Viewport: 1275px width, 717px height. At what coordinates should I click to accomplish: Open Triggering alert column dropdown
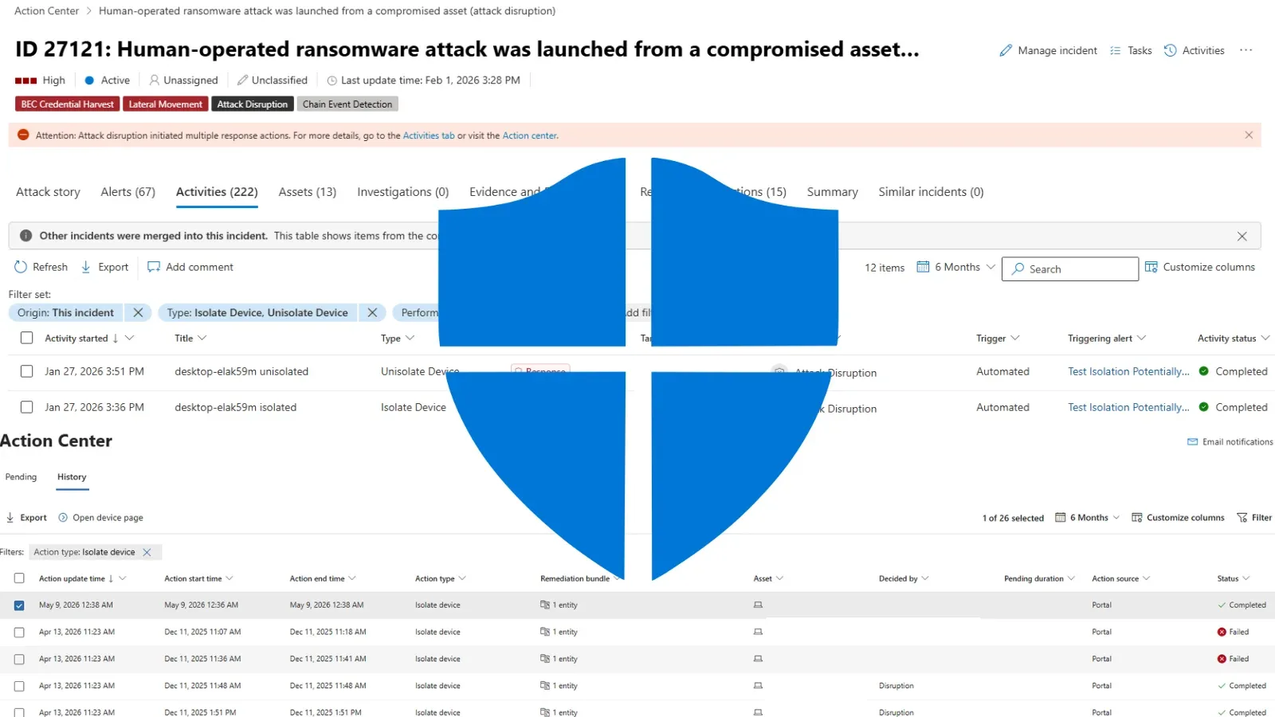pos(1141,338)
